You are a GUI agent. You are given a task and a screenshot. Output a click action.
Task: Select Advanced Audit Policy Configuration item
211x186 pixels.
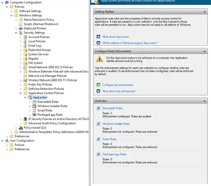(x=52, y=124)
